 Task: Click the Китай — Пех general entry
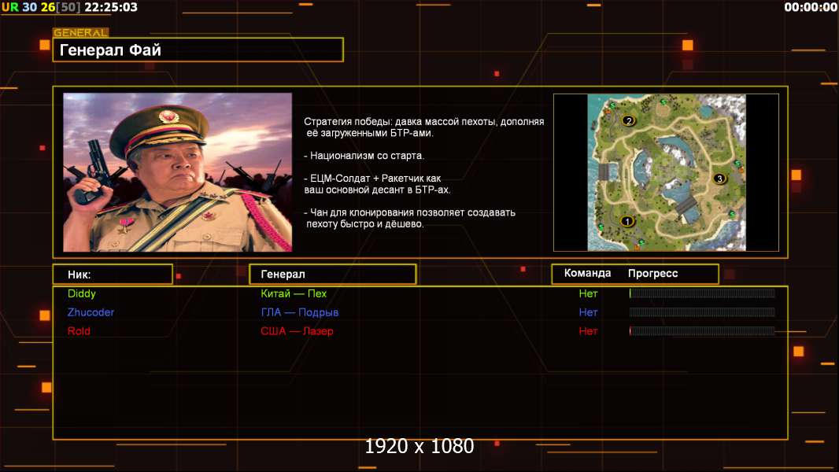click(x=294, y=293)
